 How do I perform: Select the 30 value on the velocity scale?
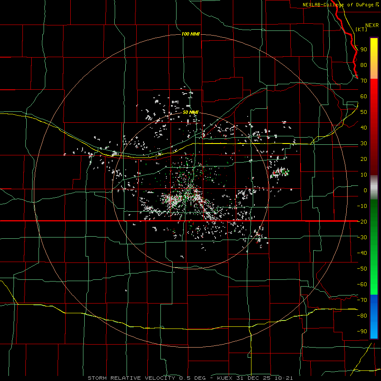pos(364,144)
